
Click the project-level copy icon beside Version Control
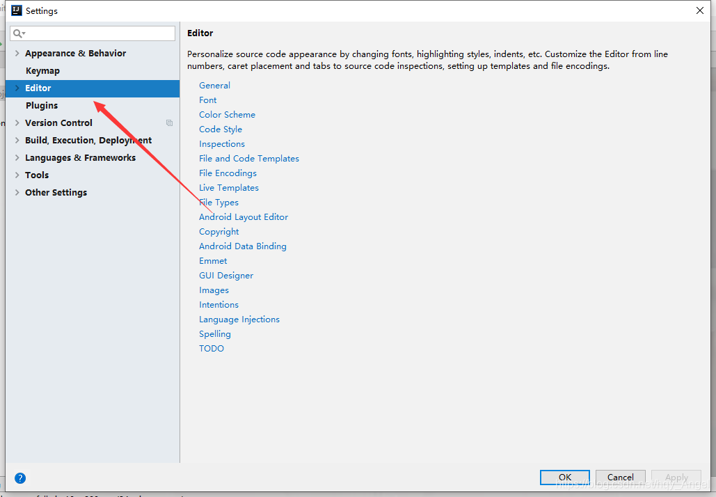click(x=169, y=123)
